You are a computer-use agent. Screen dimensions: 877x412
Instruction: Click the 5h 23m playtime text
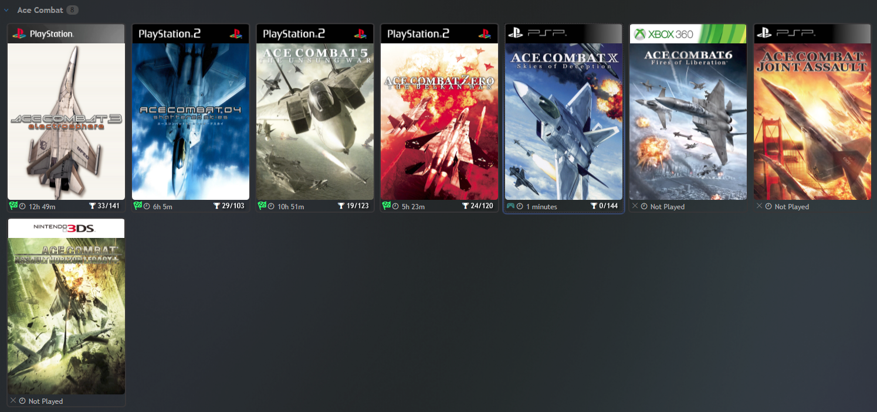click(x=413, y=206)
